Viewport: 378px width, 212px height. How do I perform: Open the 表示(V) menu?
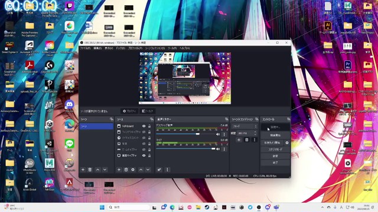pos(109,48)
